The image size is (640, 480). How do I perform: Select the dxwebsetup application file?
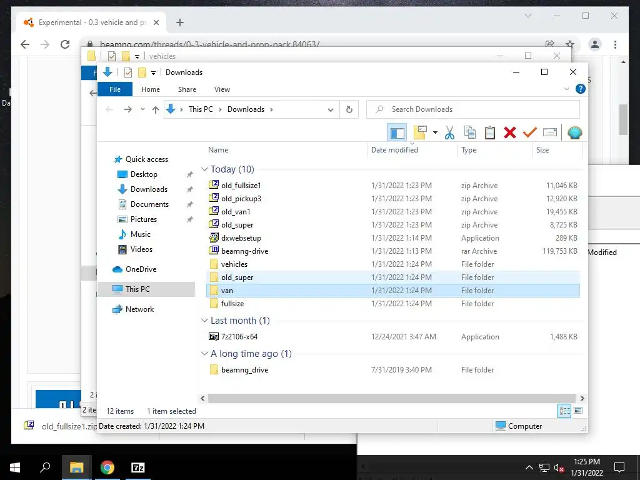point(393,237)
